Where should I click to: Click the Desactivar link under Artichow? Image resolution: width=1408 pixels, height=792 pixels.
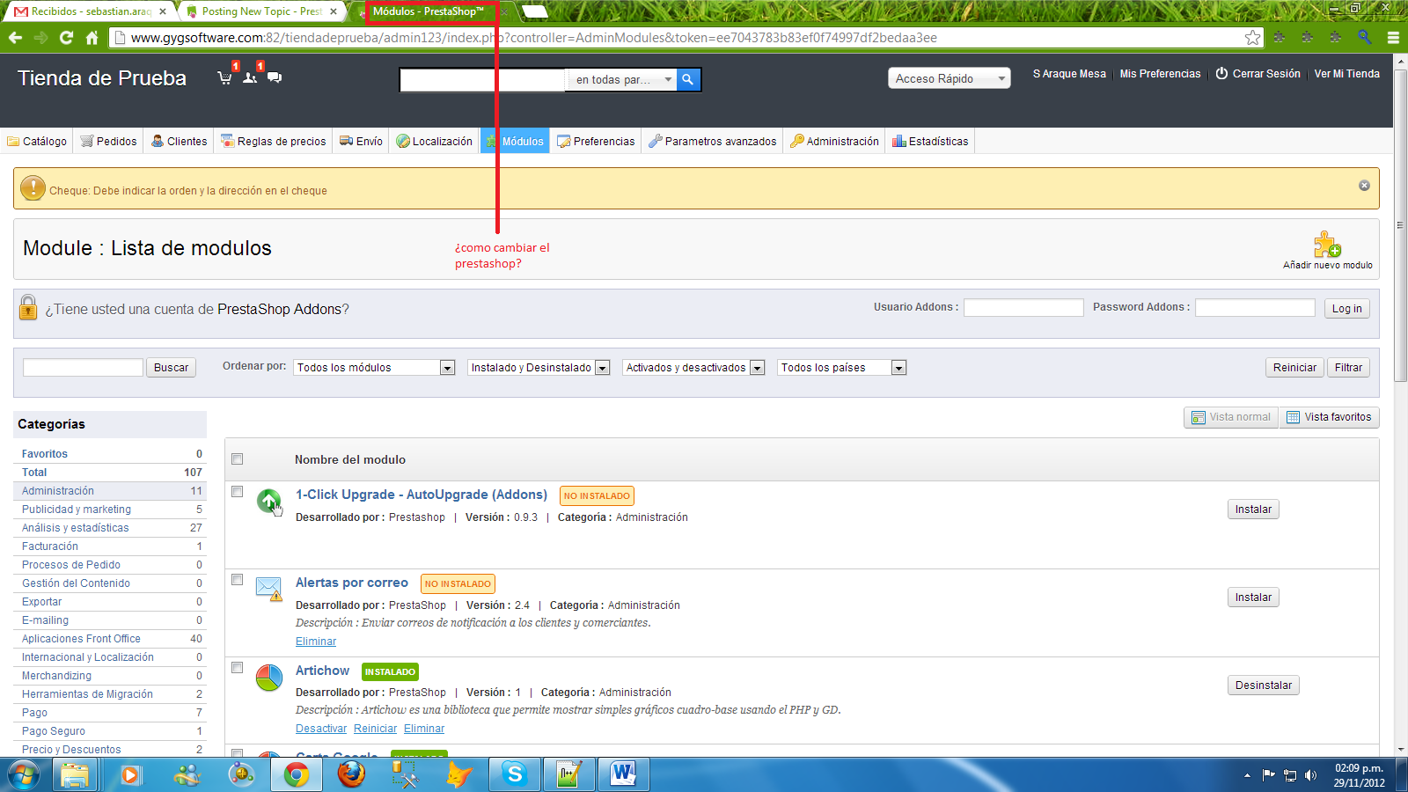[321, 729]
